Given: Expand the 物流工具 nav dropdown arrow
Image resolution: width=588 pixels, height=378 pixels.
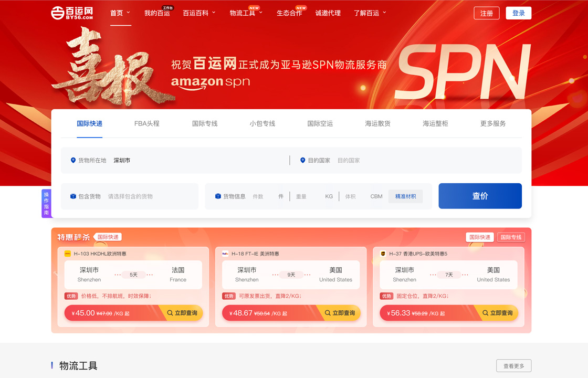Looking at the screenshot, I should coord(260,13).
